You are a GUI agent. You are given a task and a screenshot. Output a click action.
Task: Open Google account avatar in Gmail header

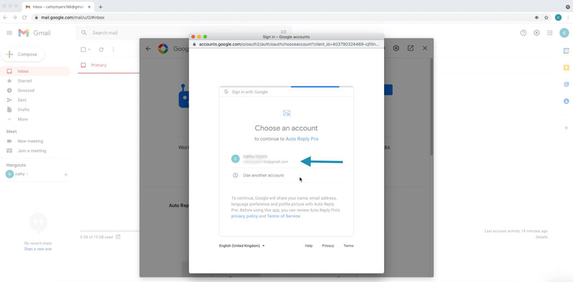(564, 33)
